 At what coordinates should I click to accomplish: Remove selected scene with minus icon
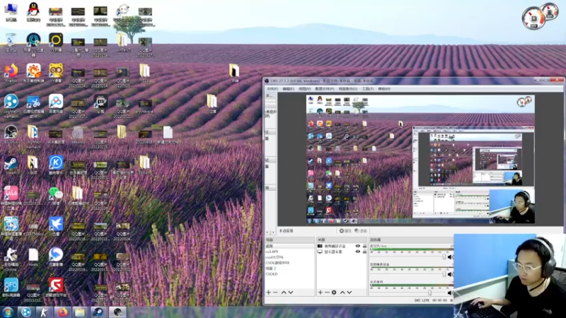point(275,293)
